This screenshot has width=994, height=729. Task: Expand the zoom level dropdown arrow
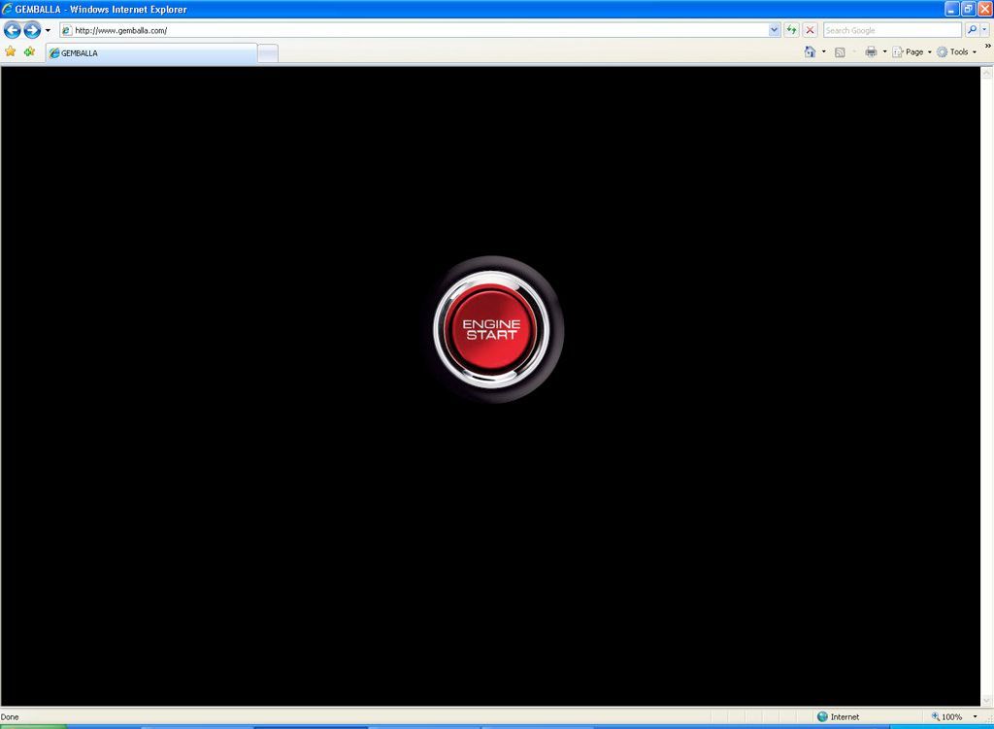(x=975, y=717)
